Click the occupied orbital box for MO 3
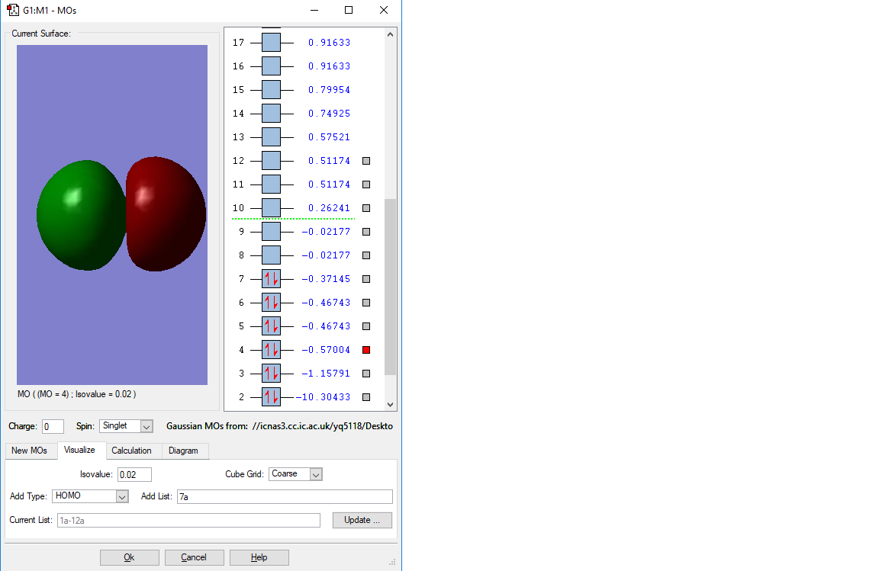The image size is (879, 571). [x=272, y=374]
